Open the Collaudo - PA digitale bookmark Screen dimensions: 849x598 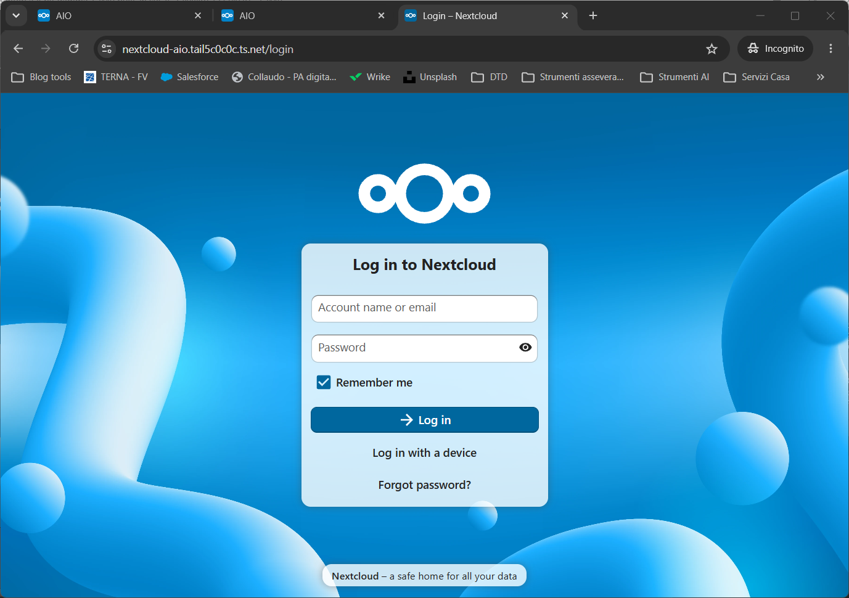(284, 77)
